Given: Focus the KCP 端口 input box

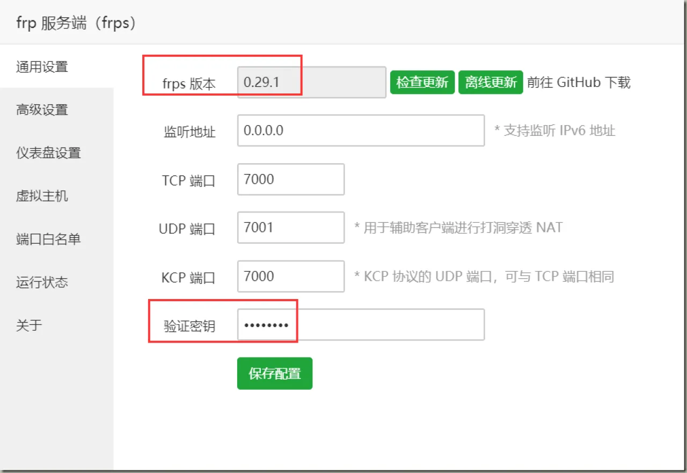Looking at the screenshot, I should click(290, 276).
